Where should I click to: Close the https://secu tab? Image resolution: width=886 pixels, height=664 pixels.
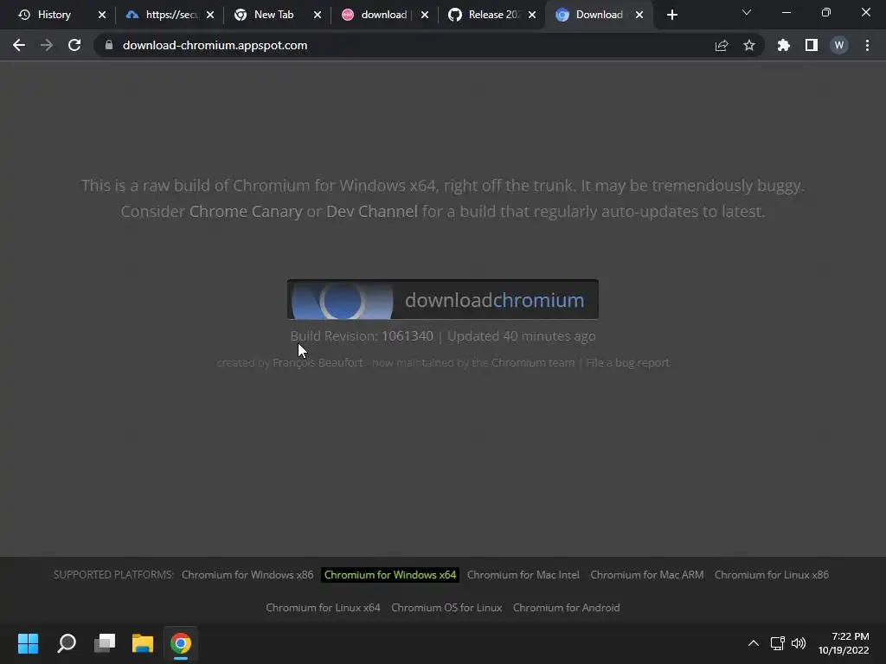tap(210, 15)
